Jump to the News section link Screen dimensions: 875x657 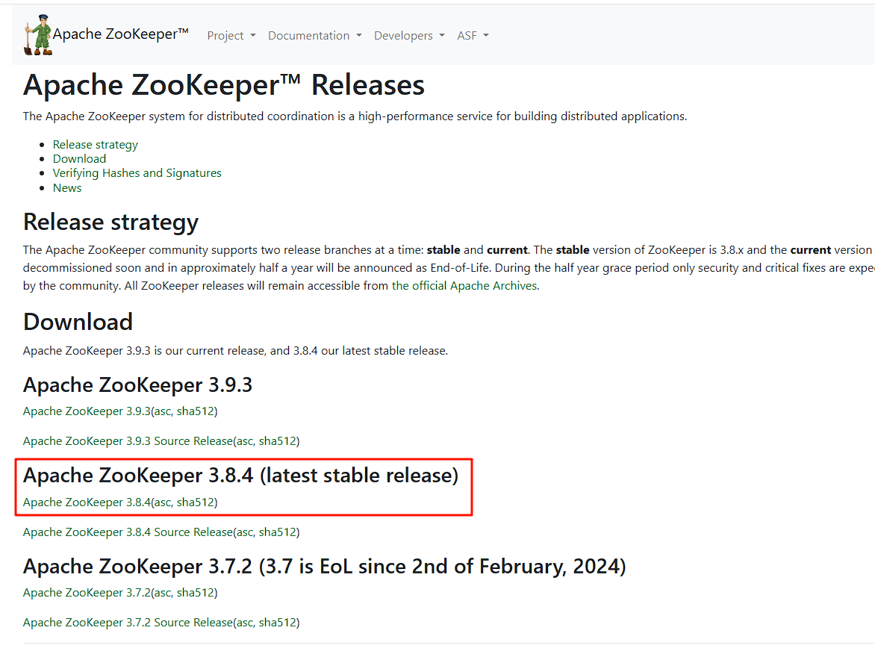click(x=67, y=187)
